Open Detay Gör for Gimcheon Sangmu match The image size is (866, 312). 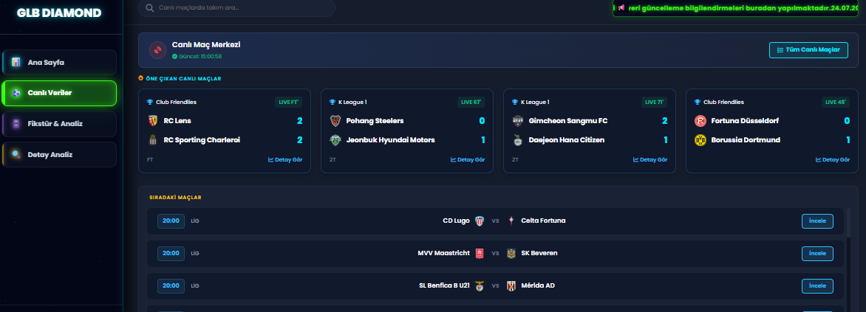650,160
